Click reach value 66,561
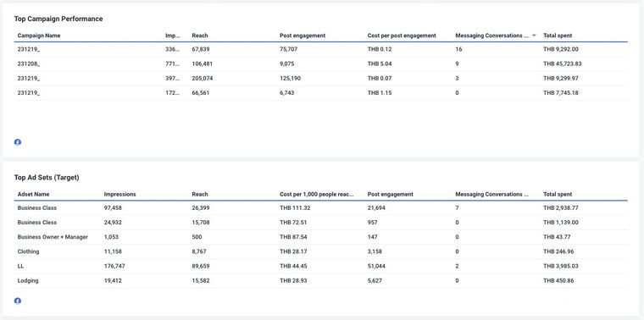 coord(201,93)
